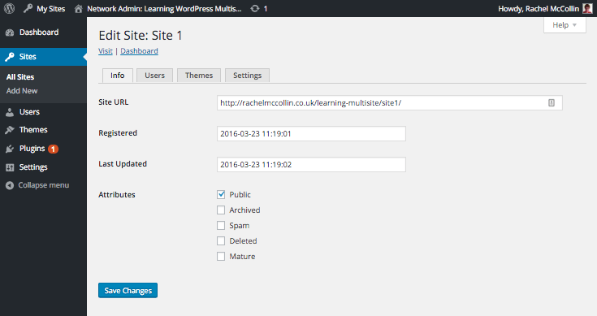Tick the Deleted attribute checkbox

[x=221, y=241]
